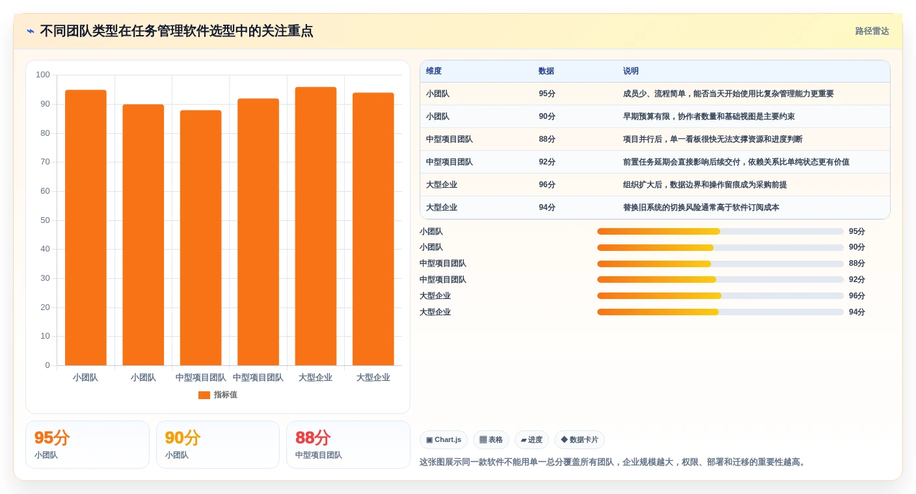Screen dimensions: 916x494
Task: Click the 小团队 progress bar at 95分
Action: [x=720, y=231]
